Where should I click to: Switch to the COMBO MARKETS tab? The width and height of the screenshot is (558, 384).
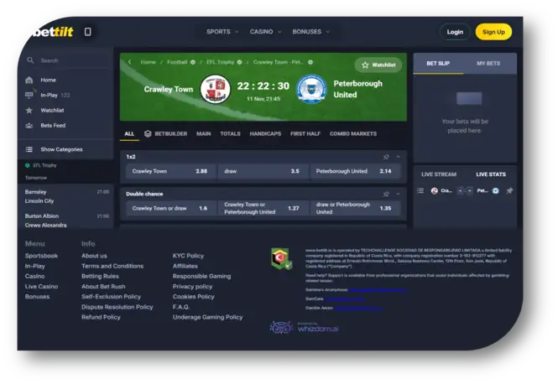[353, 134]
